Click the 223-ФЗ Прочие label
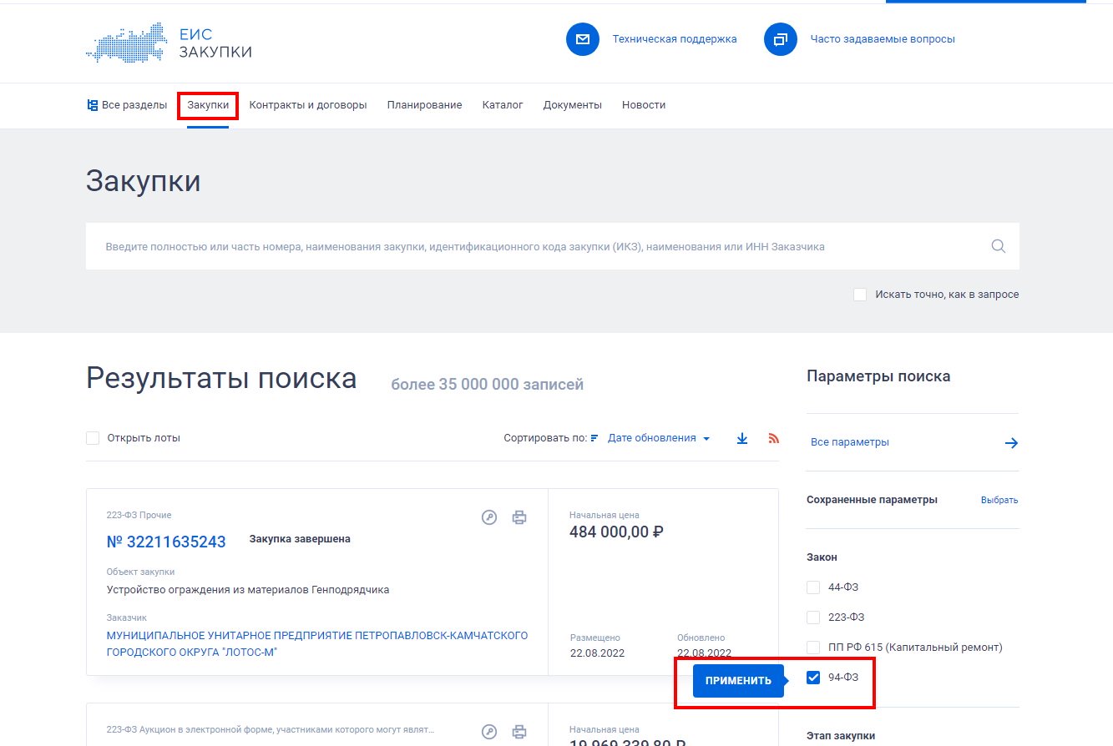Image resolution: width=1113 pixels, height=746 pixels. tap(139, 516)
